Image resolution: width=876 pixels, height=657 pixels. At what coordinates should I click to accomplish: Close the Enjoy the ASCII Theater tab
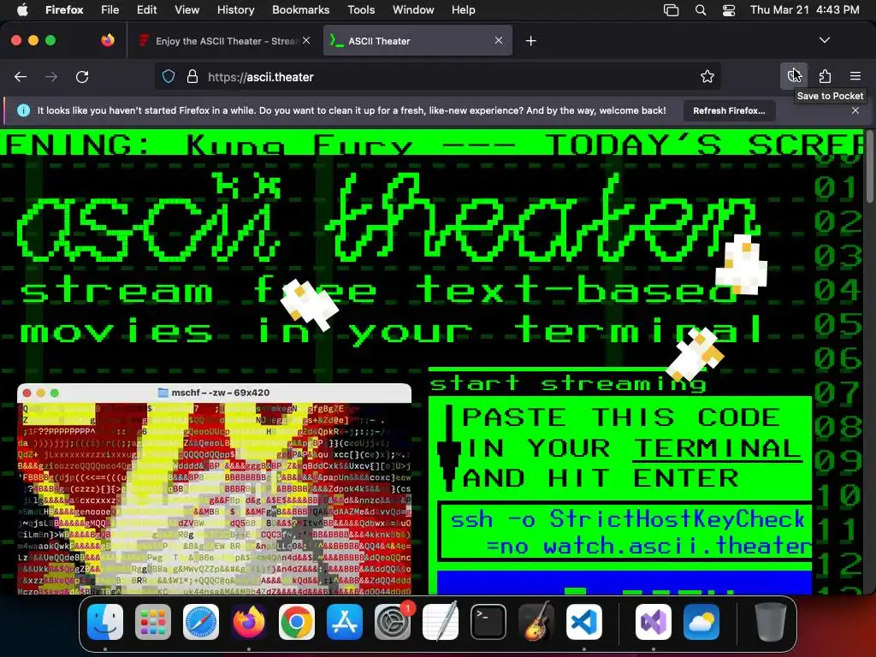click(306, 40)
